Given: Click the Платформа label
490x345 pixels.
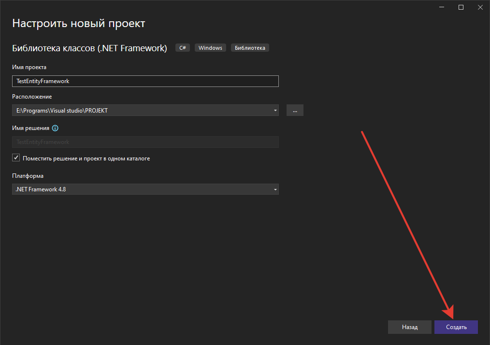Looking at the screenshot, I should coord(28,176).
